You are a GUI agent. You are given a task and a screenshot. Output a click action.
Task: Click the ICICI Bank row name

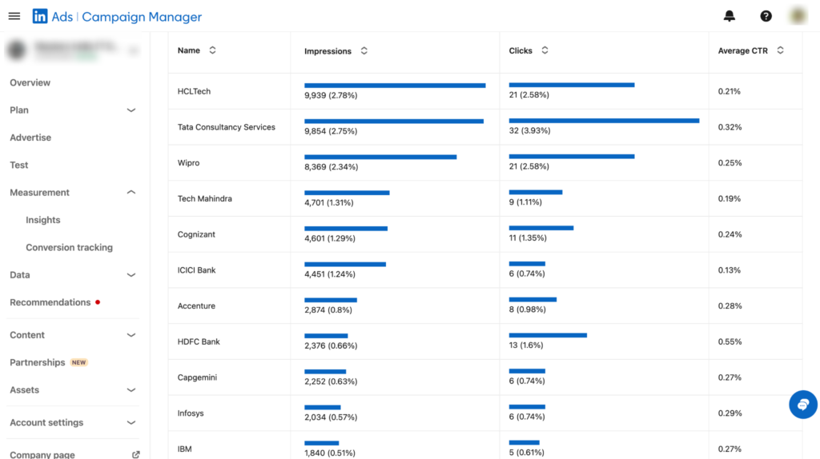tap(196, 270)
